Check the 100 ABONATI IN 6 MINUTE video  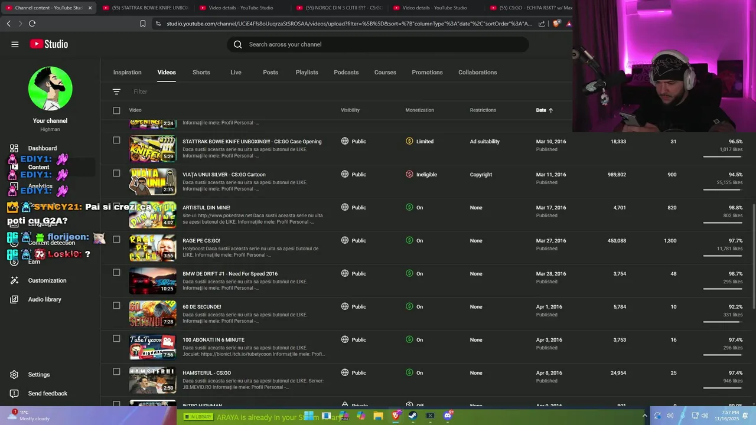pos(116,339)
